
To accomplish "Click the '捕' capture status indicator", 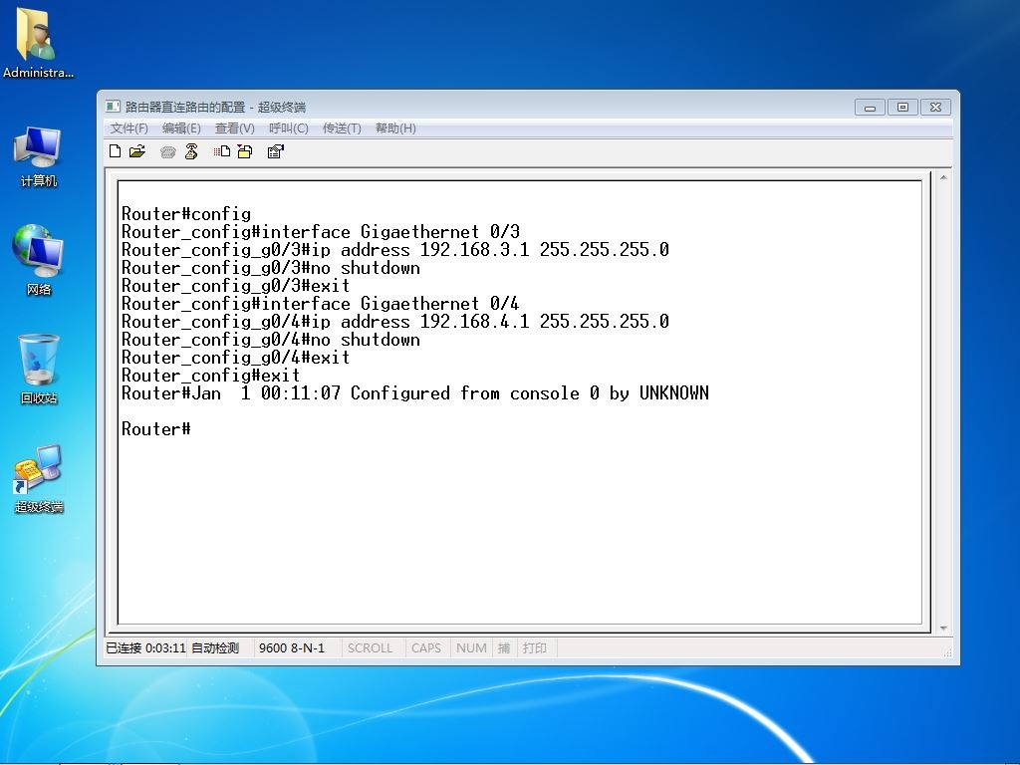I will (x=503, y=647).
